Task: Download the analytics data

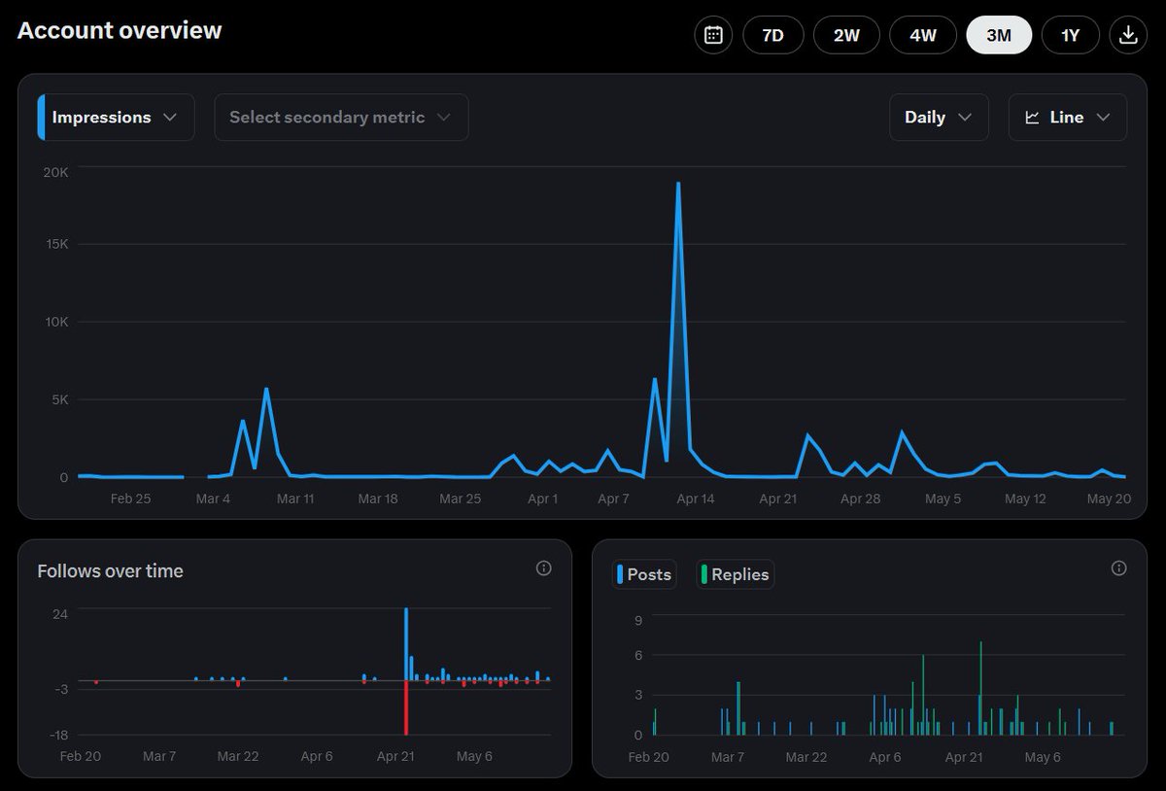Action: pyautogui.click(x=1128, y=35)
